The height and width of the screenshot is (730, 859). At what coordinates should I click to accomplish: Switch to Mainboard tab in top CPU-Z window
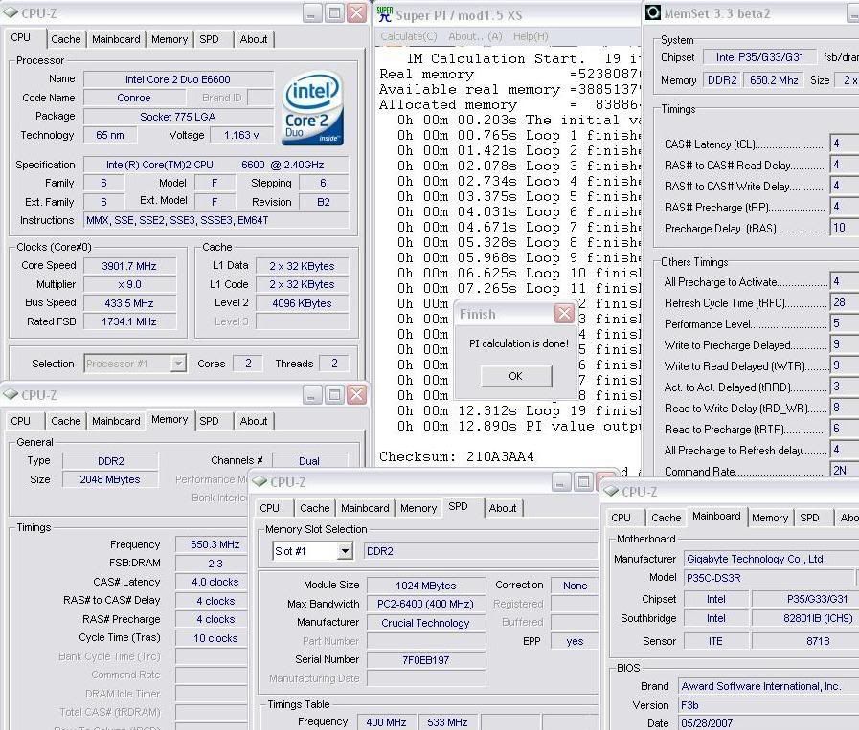coord(116,39)
